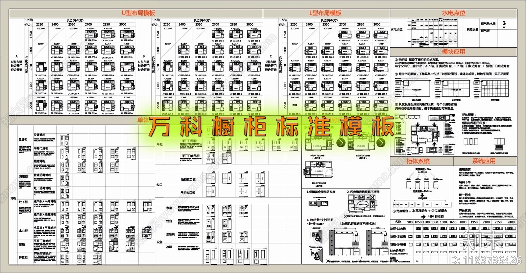The width and height of the screenshot is (526, 273).
Task: Select the 油烟机 equipment row label
Action: [x=170, y=234]
